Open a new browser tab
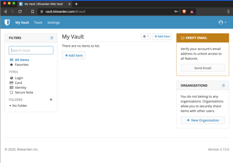The image size is (233, 163). pos(76,4)
